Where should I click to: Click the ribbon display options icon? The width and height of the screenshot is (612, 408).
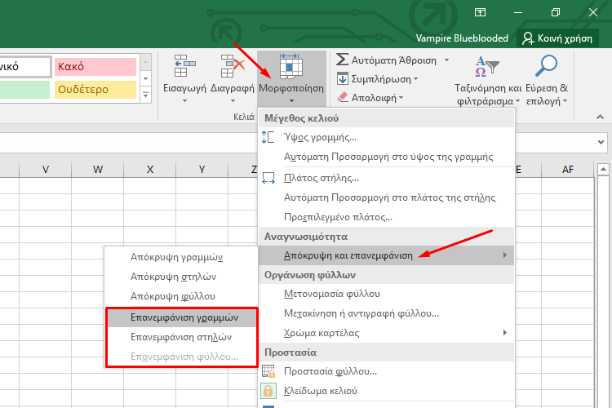tap(480, 12)
